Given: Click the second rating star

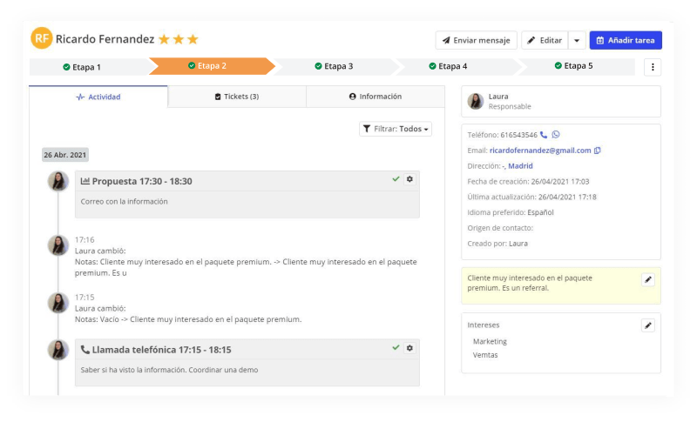Looking at the screenshot, I should coord(179,39).
